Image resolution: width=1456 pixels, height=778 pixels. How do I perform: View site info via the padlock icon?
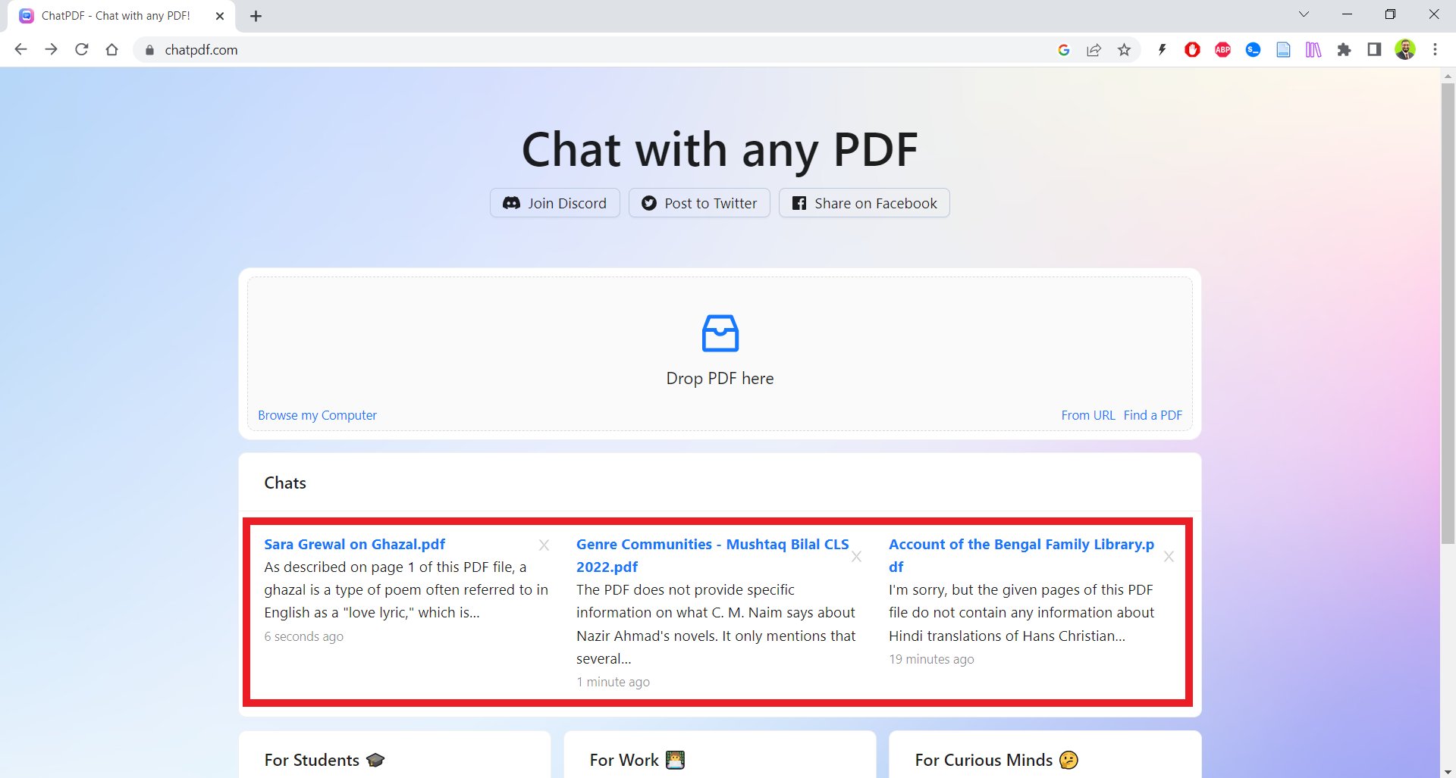(x=149, y=50)
